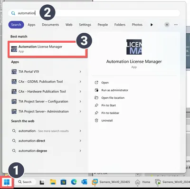Launch Microsoft Edge from taskbar
Image resolution: width=190 pixels, height=189 pixels.
[x=74, y=182]
